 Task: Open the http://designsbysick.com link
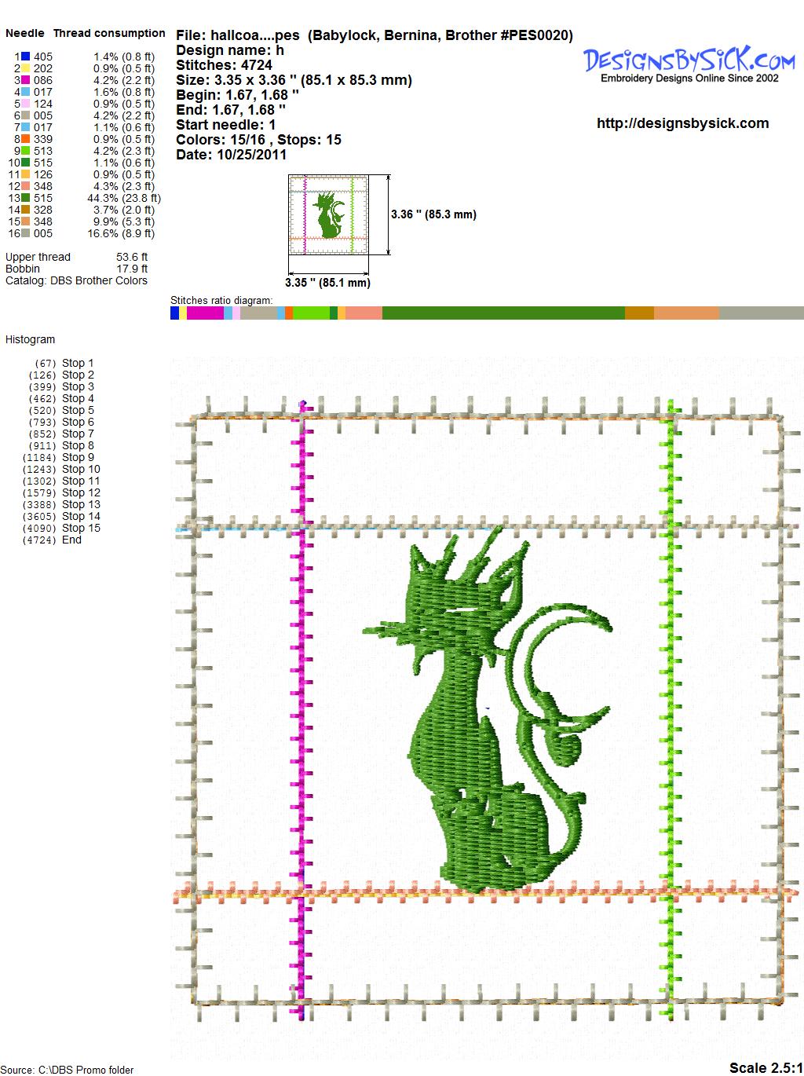coord(682,123)
